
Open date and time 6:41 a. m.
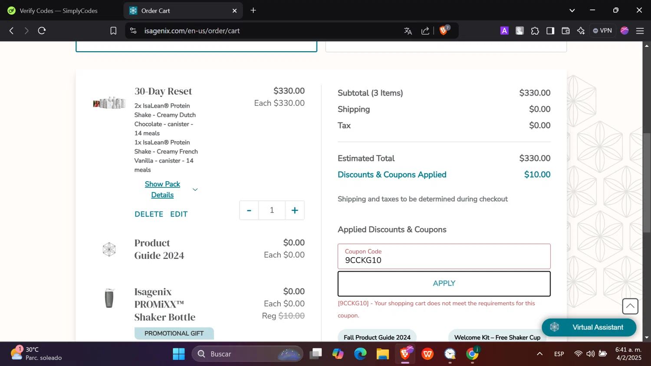(628, 354)
